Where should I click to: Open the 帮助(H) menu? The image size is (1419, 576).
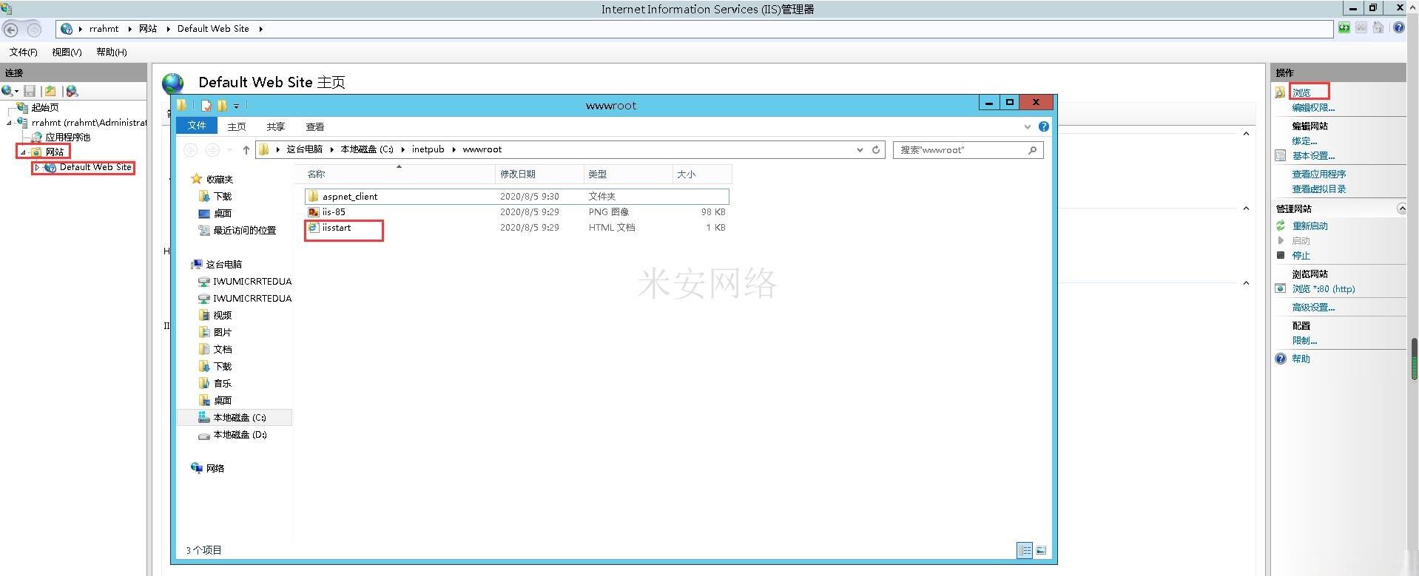112,52
